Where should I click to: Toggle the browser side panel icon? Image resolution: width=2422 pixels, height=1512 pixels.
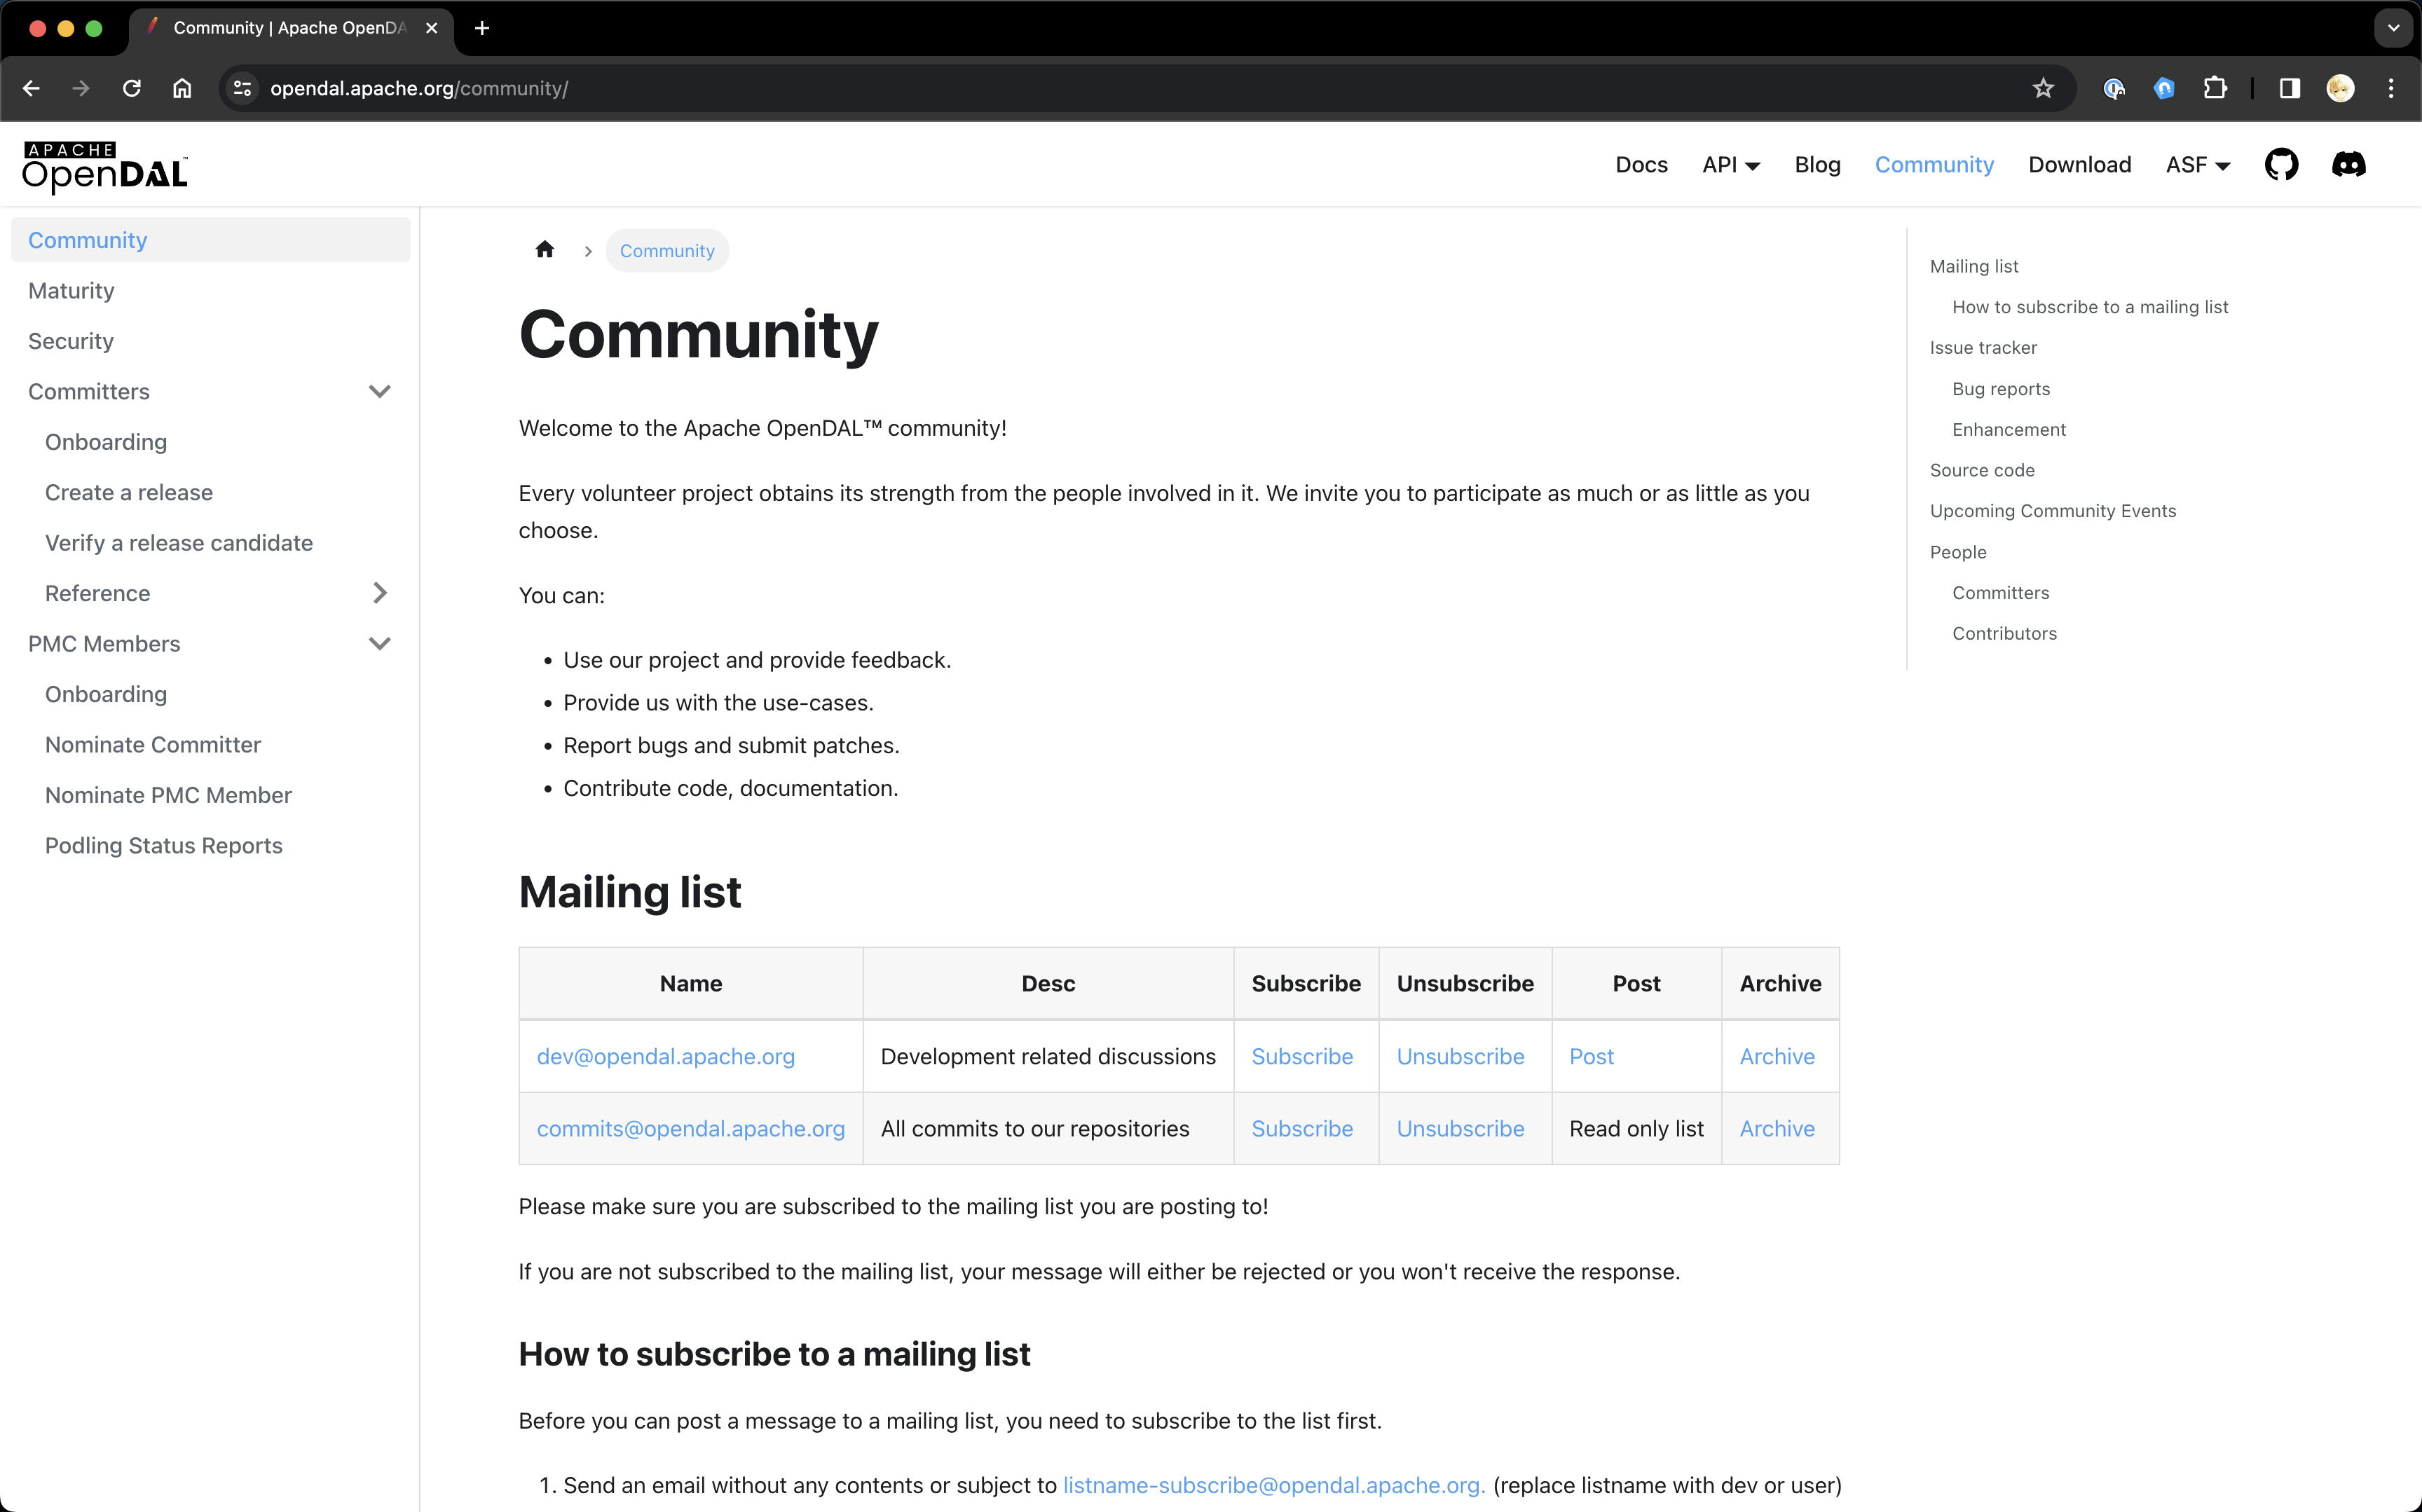tap(2289, 88)
